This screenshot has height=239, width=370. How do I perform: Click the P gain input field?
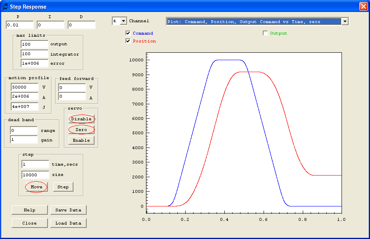(x=19, y=26)
